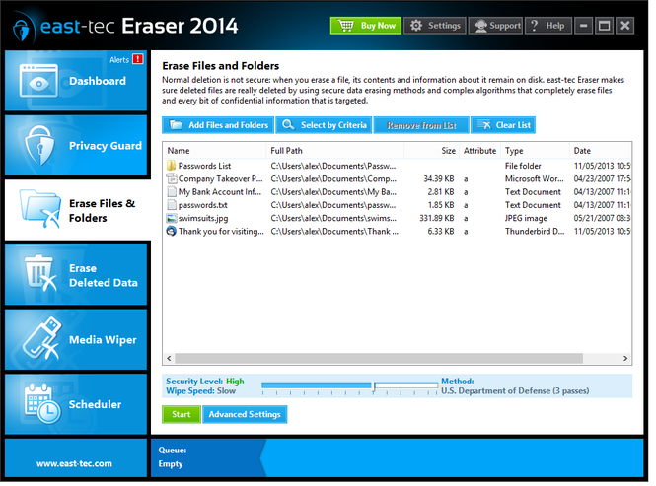Image resolution: width=656 pixels, height=486 pixels.
Task: Click the question mark Help icon
Action: point(534,26)
